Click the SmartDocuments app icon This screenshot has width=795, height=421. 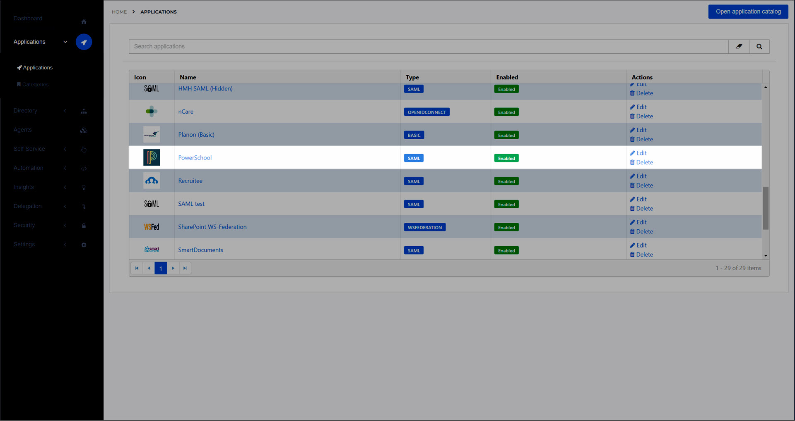152,250
